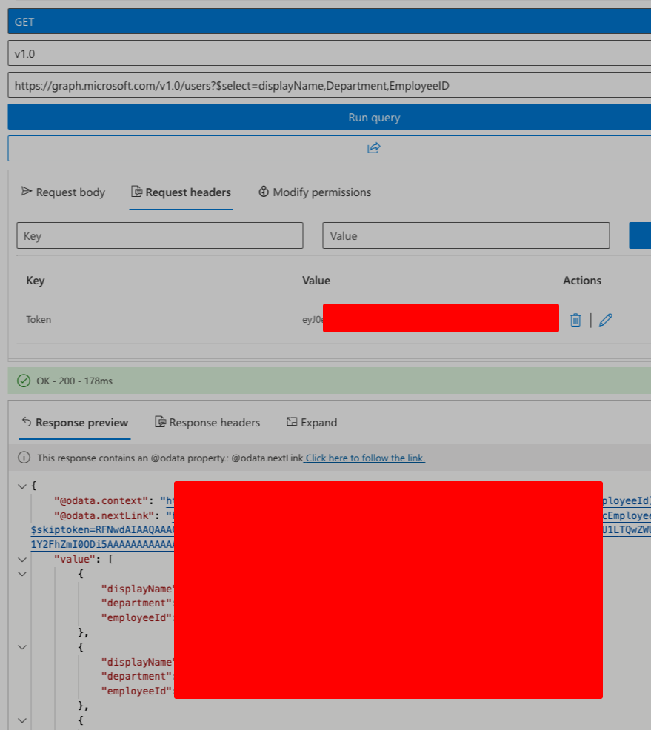Click the Response headers document icon
Viewport: 651px width, 730px height.
[x=160, y=422]
